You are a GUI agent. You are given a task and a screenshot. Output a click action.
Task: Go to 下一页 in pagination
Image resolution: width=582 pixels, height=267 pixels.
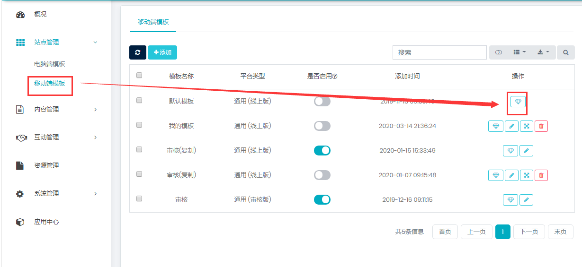click(x=529, y=232)
